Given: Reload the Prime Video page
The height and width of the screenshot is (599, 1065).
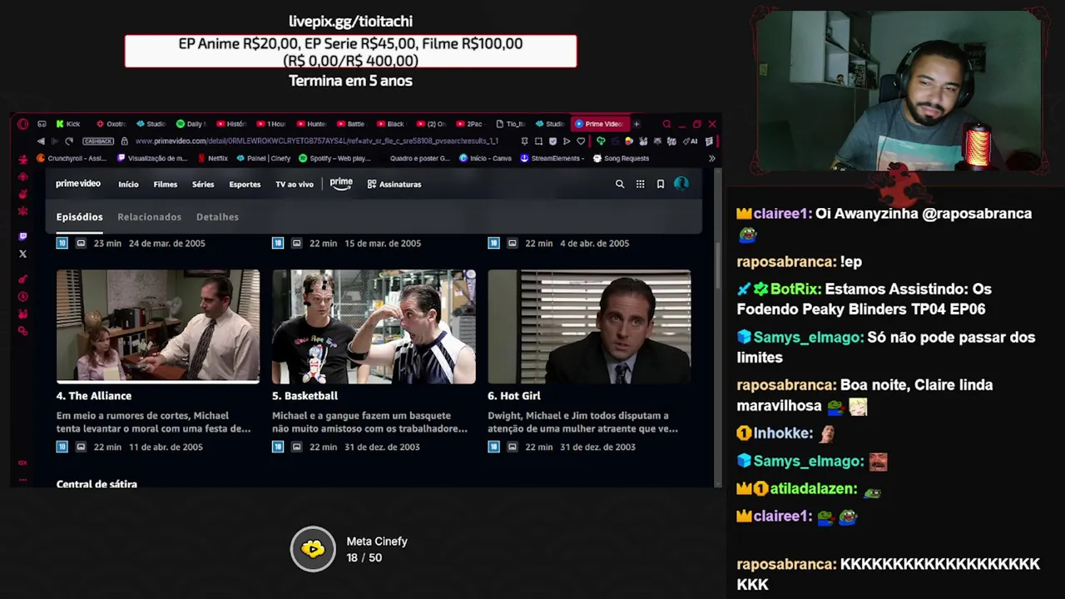Looking at the screenshot, I should click(x=69, y=141).
